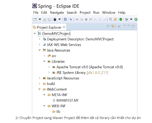
Task: Close the Project Explorer view tab
Action: point(64,27)
